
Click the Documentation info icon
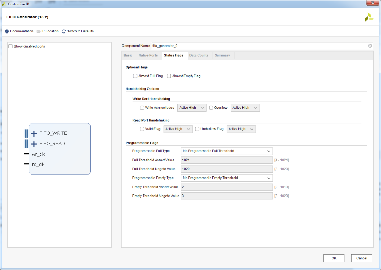pyautogui.click(x=7, y=31)
